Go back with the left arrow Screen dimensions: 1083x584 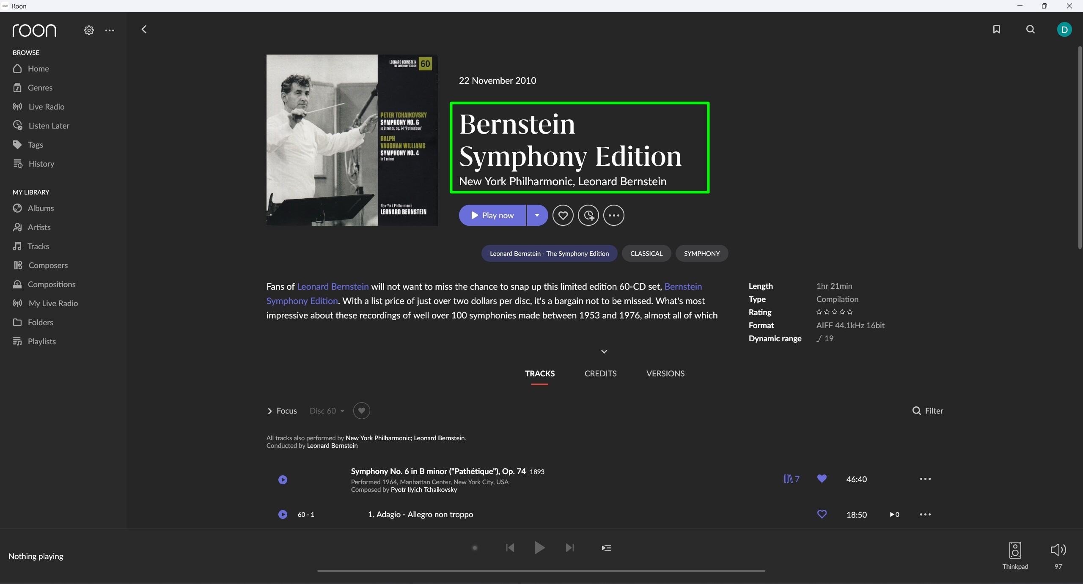click(x=144, y=30)
